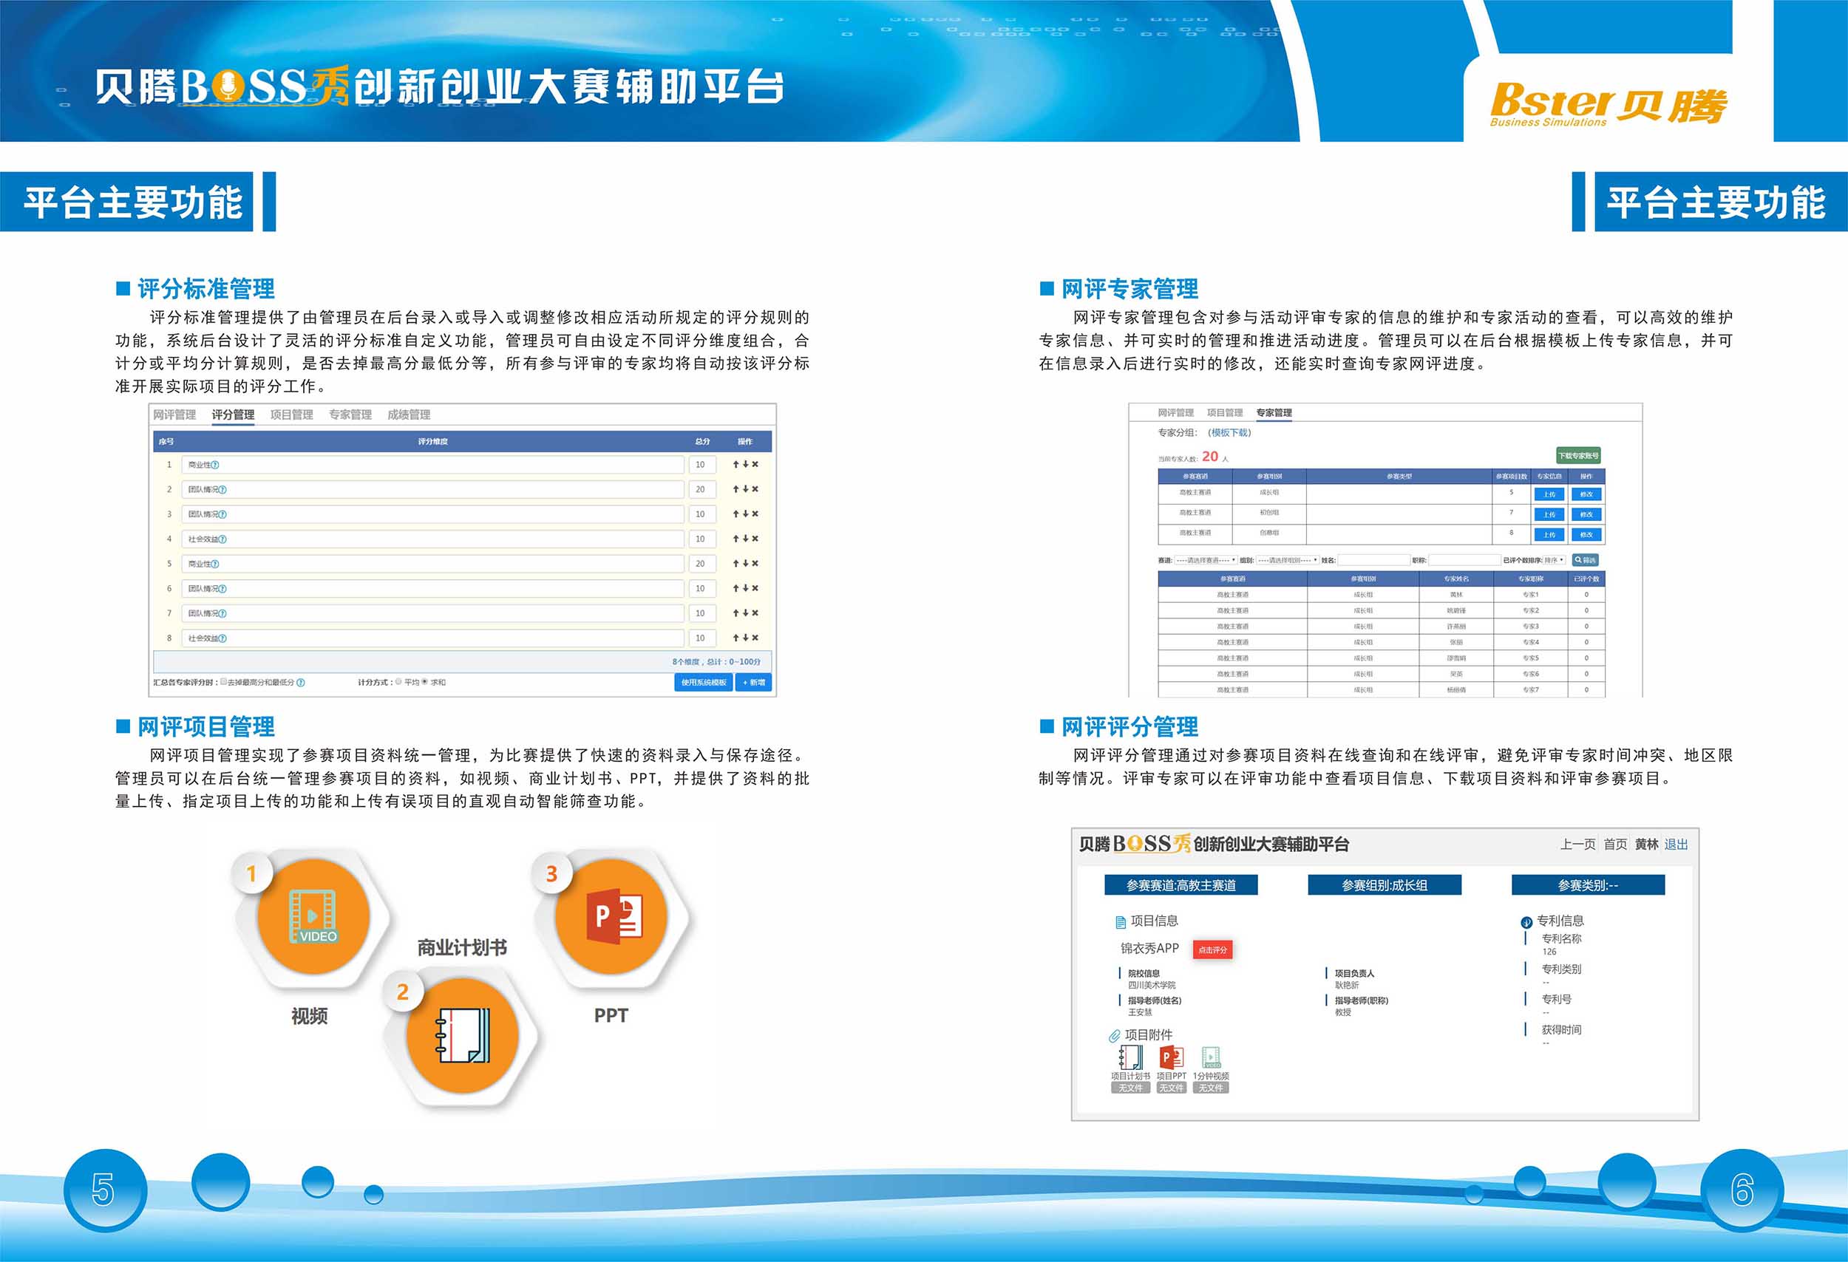
Task: Select the 求和 scoring method radio
Action: [x=424, y=682]
